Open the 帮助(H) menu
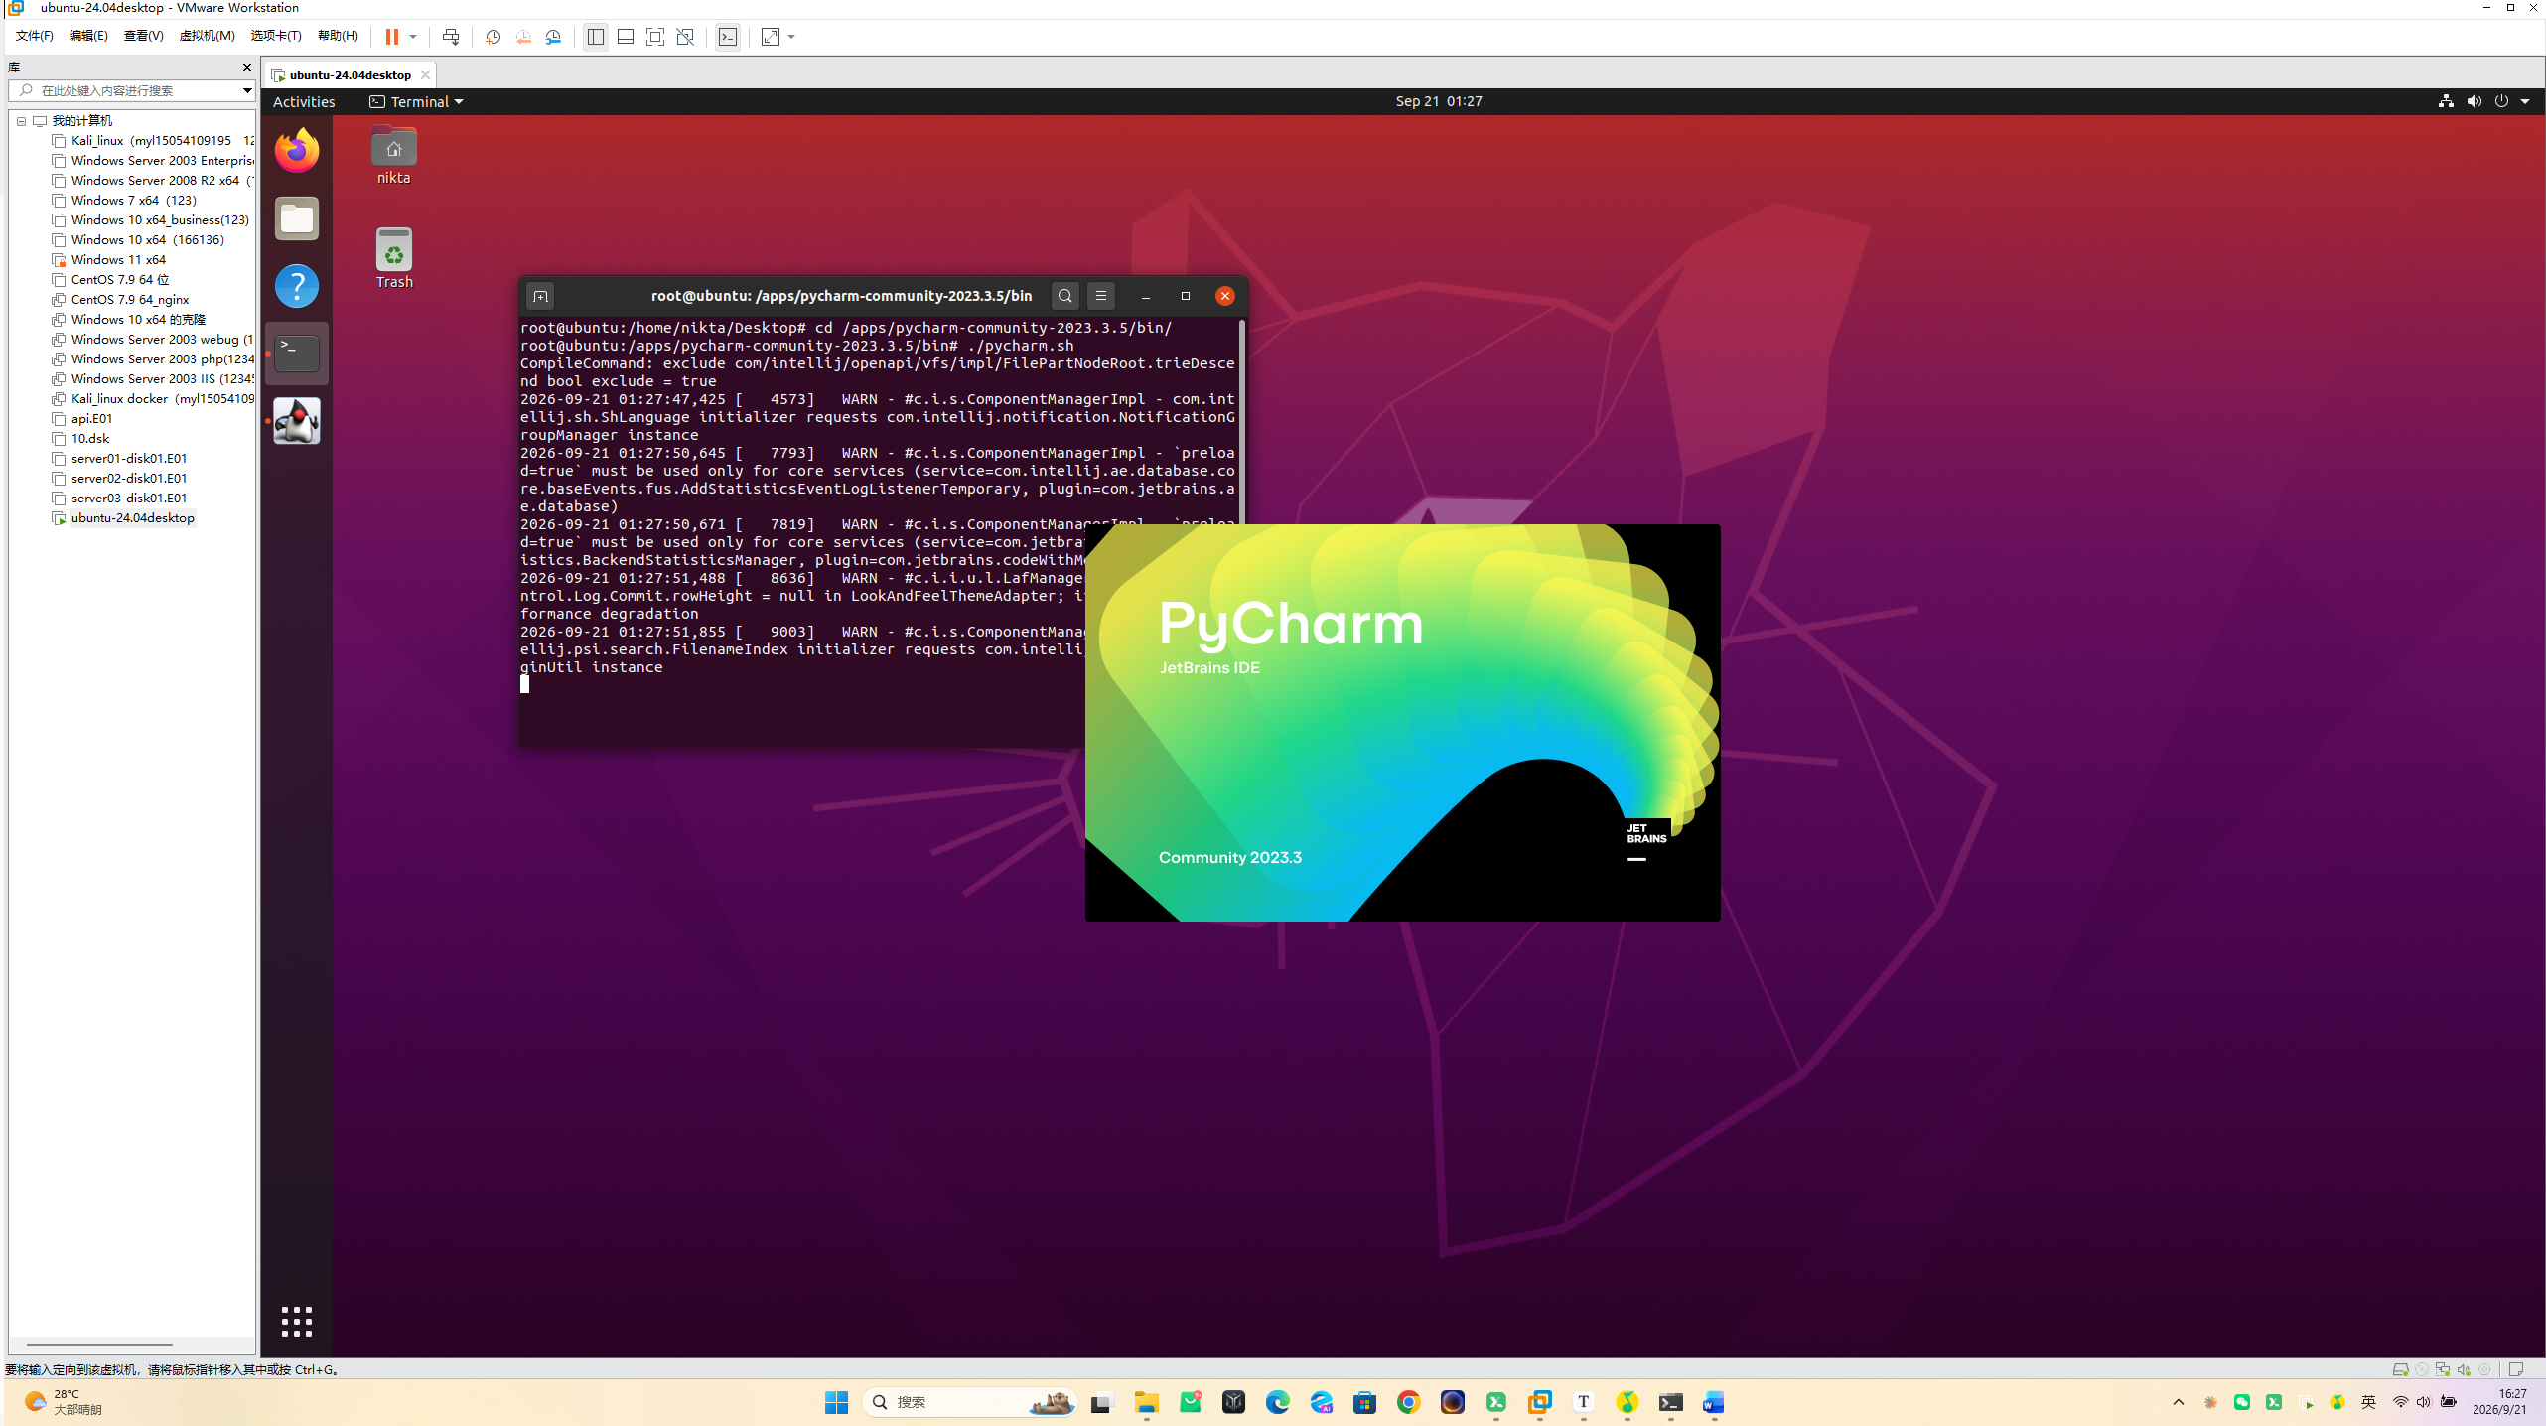 [x=338, y=36]
